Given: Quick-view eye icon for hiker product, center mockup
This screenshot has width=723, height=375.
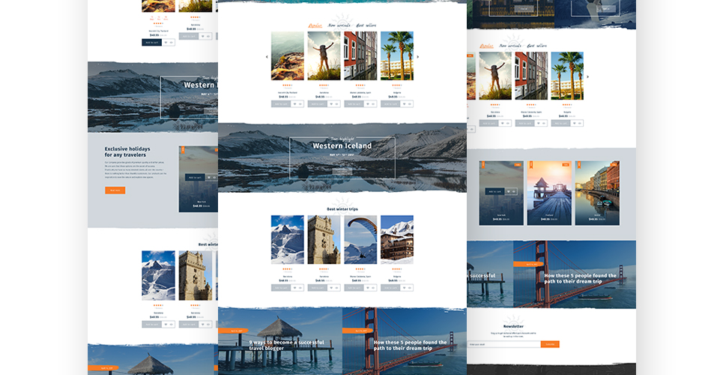Looking at the screenshot, I should [x=337, y=104].
